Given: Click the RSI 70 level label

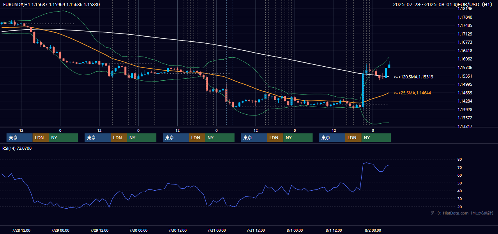Looking at the screenshot, I should pos(460,167).
